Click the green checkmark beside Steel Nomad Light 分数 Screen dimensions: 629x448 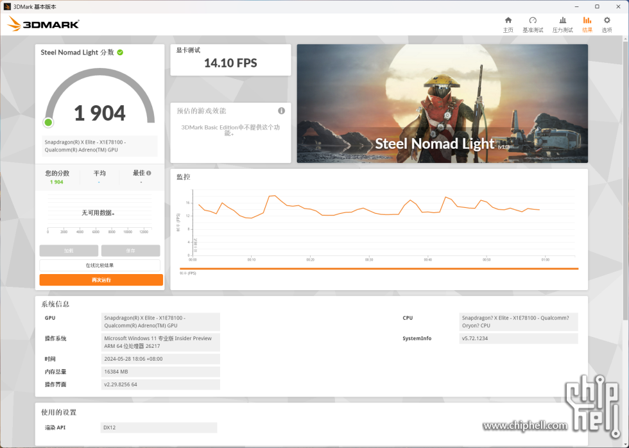[120, 53]
